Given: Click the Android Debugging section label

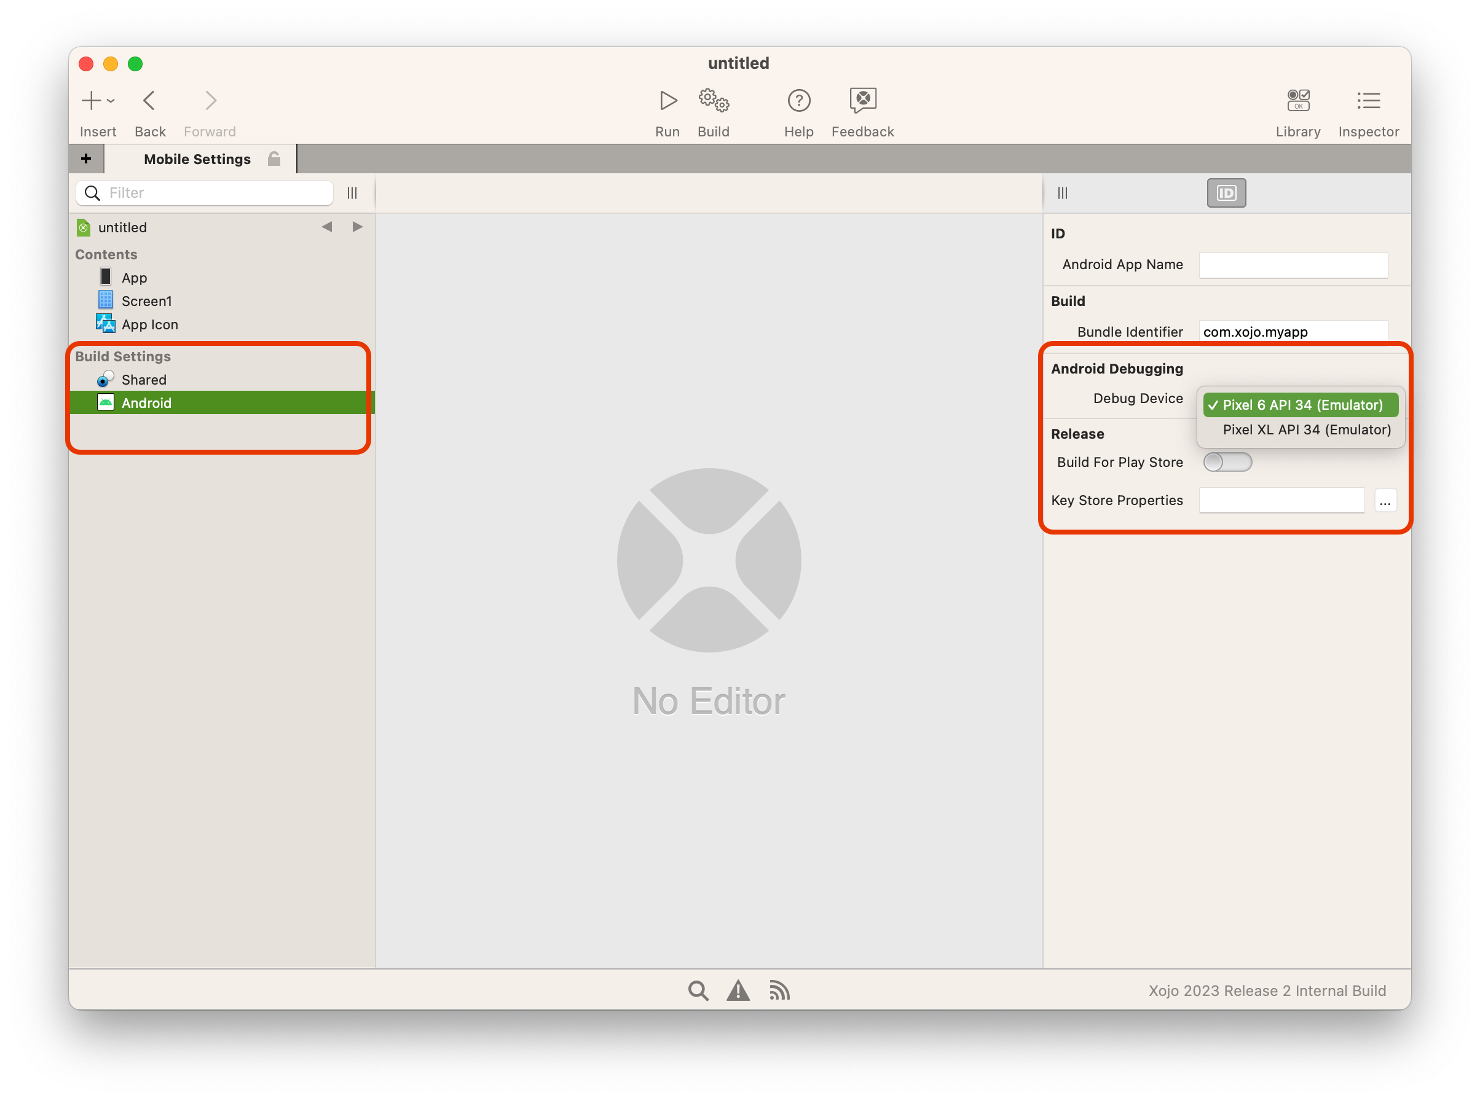Looking at the screenshot, I should point(1117,369).
